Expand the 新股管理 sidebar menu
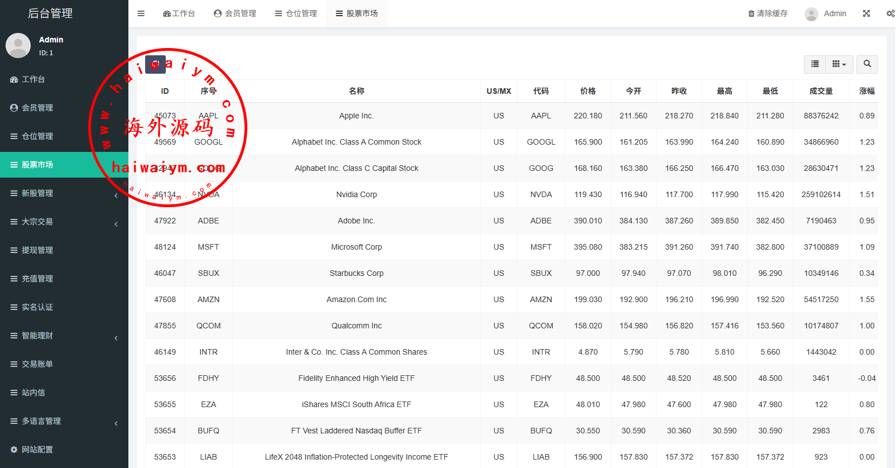 [x=64, y=193]
